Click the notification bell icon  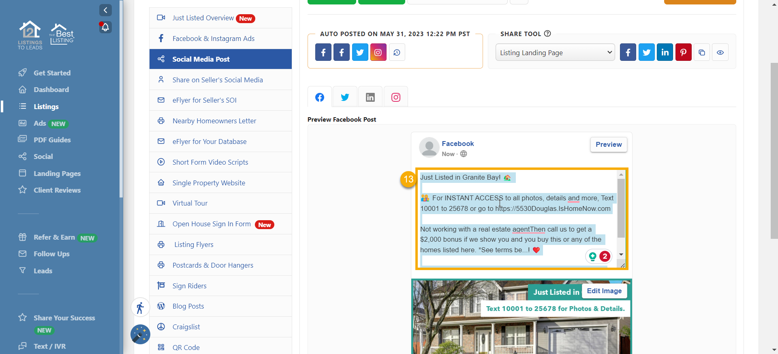(x=105, y=28)
